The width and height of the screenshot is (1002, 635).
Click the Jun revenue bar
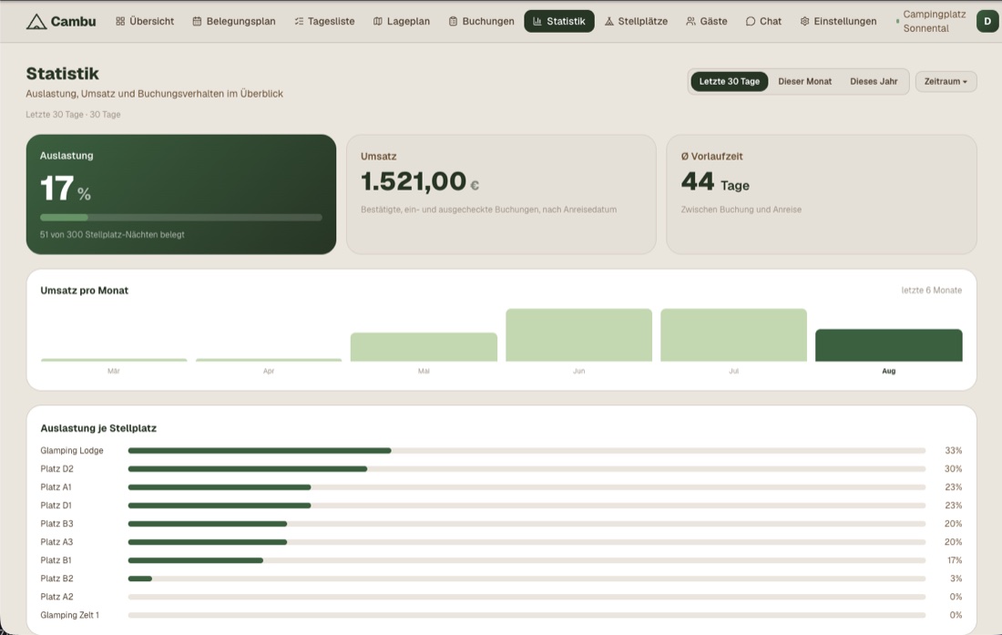pyautogui.click(x=579, y=334)
